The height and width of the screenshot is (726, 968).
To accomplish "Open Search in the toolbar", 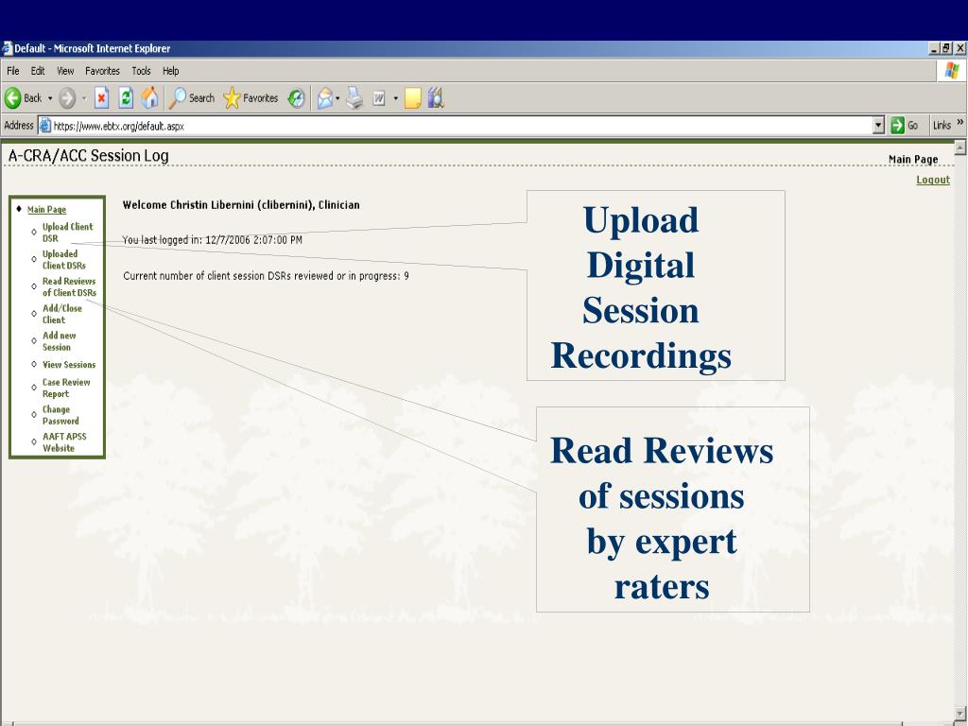I will [x=192, y=97].
